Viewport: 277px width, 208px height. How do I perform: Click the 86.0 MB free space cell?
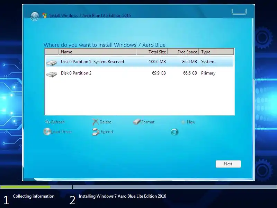(189, 62)
